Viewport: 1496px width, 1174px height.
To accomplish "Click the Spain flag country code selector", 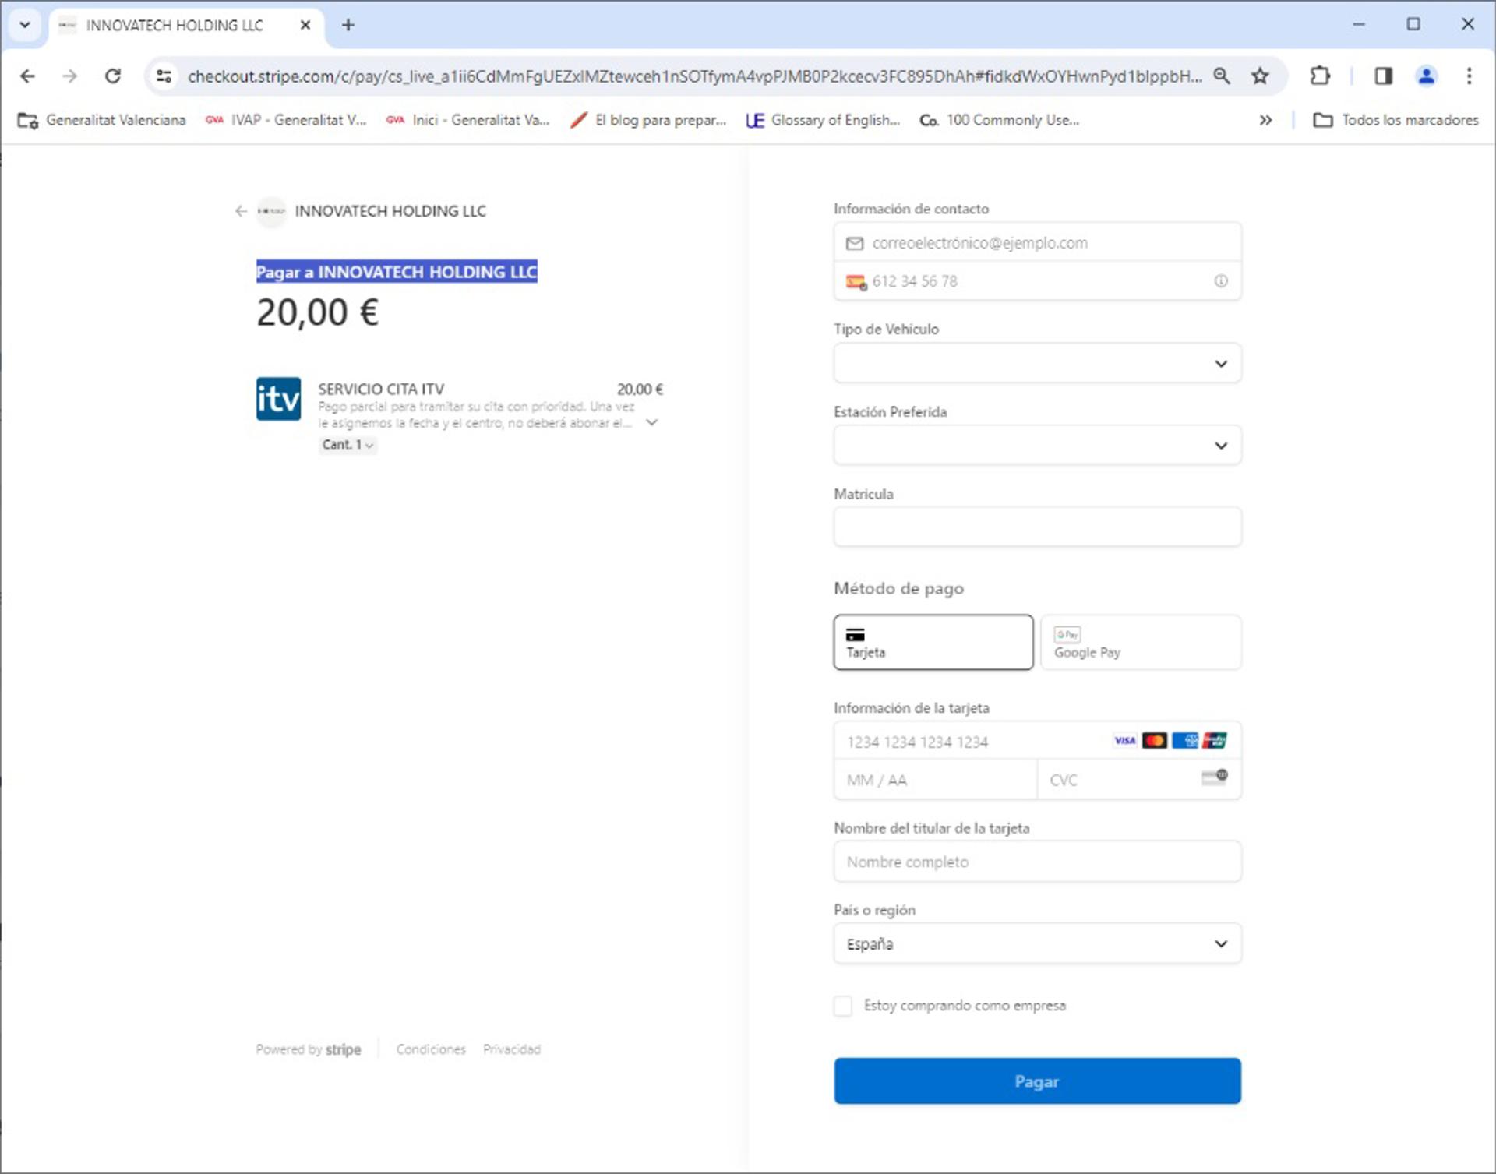I will (x=856, y=282).
